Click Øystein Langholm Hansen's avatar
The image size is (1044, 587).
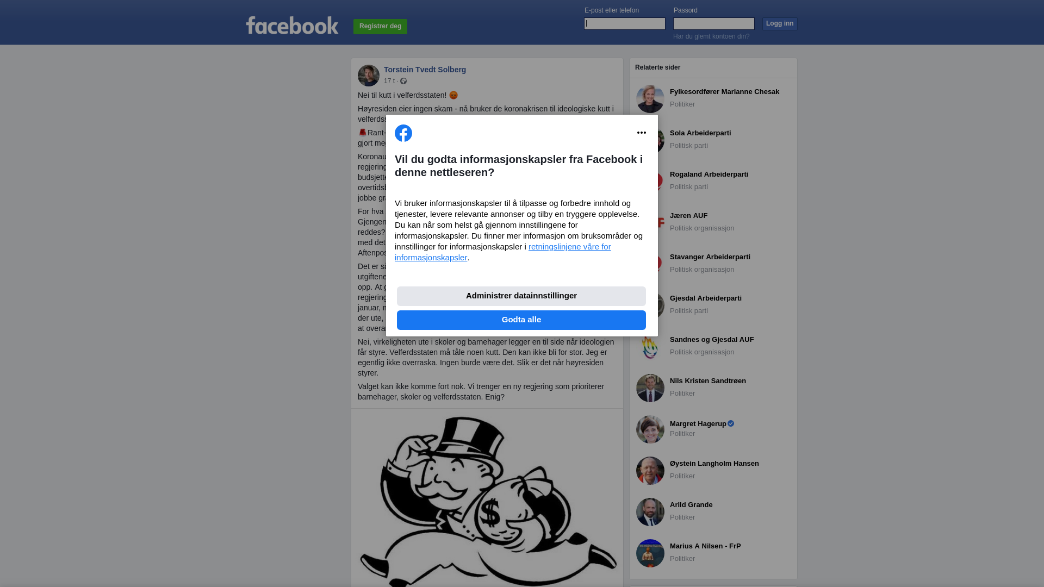pos(650,471)
